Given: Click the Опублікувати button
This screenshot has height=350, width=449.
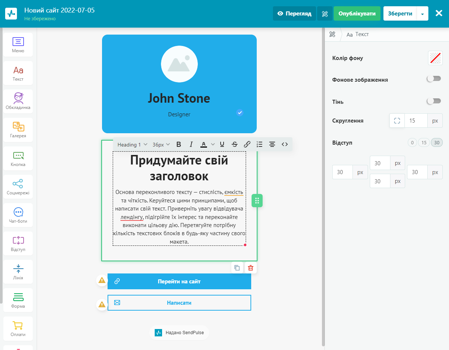Looking at the screenshot, I should (x=357, y=14).
